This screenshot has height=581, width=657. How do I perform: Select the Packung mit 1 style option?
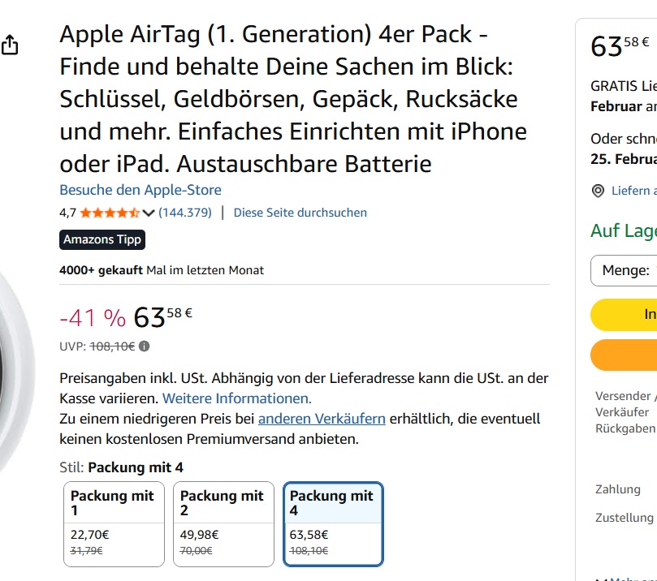click(x=114, y=523)
